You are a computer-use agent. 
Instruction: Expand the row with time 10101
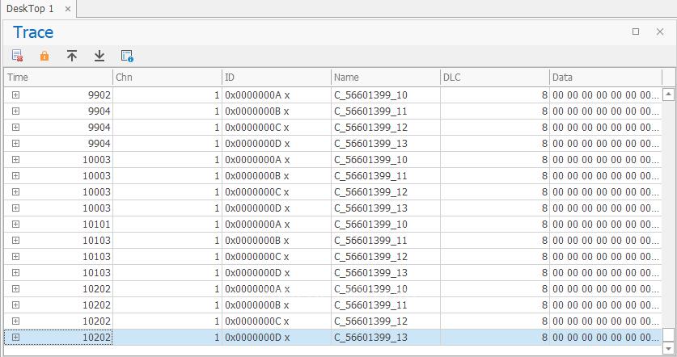[15, 225]
